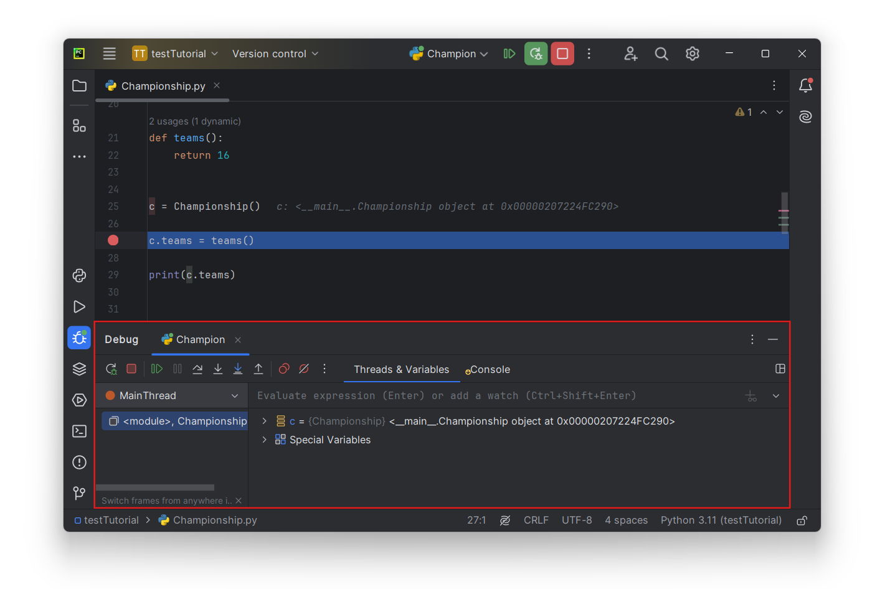The height and width of the screenshot is (589, 880).
Task: Click the Step Over debug icon
Action: 197,369
